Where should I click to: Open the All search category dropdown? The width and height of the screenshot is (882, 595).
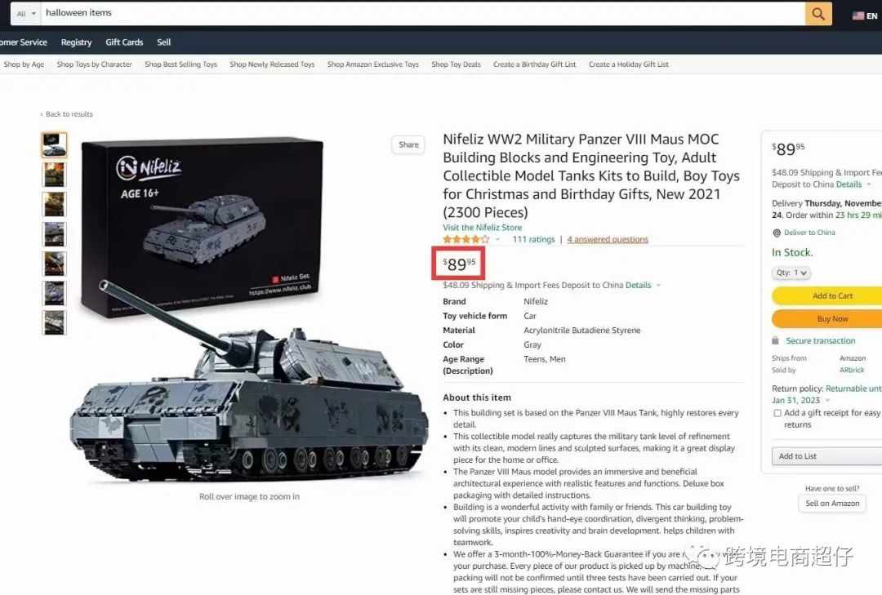click(x=25, y=14)
